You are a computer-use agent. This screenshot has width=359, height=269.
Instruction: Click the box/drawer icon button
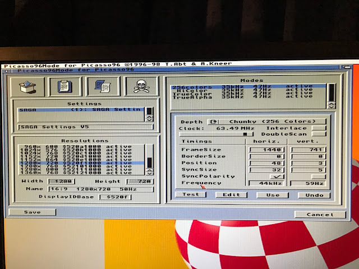pos(27,87)
